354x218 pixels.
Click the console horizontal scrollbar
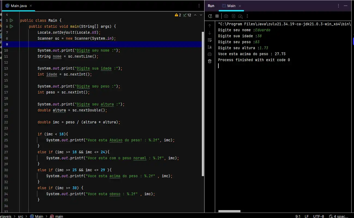pos(229,211)
